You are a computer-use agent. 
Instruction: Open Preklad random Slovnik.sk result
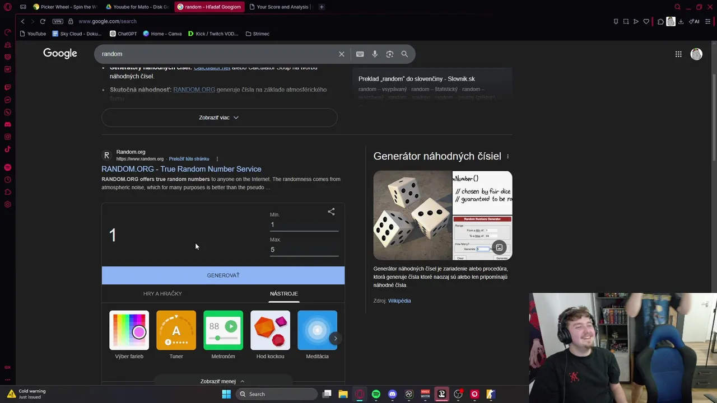pos(417,79)
